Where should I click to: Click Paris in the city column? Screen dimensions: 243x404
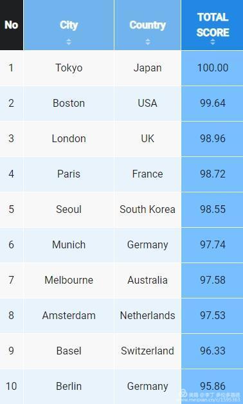pos(69,174)
